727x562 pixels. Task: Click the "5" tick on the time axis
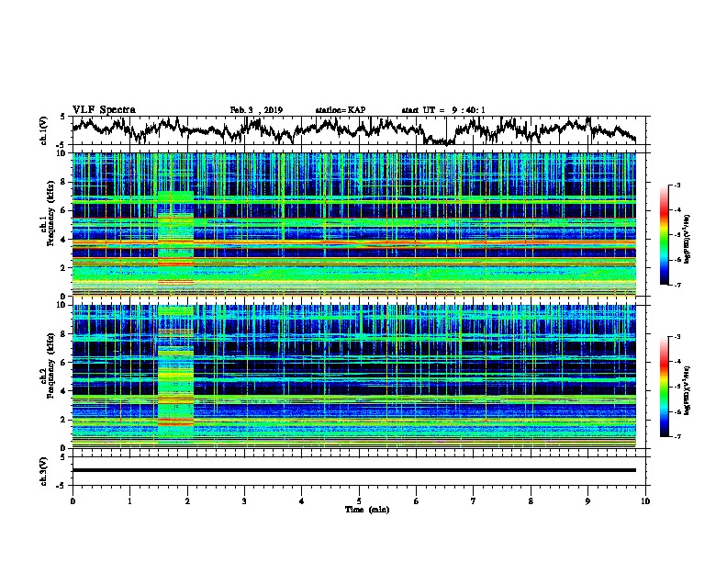[359, 500]
